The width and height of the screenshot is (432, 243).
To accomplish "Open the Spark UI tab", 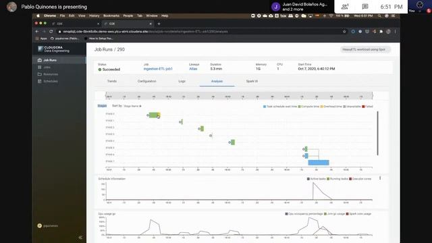I will coord(252,81).
